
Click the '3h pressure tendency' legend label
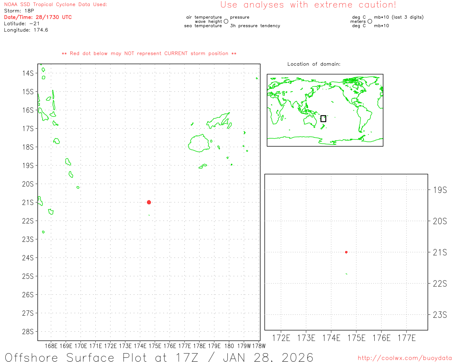click(x=255, y=26)
